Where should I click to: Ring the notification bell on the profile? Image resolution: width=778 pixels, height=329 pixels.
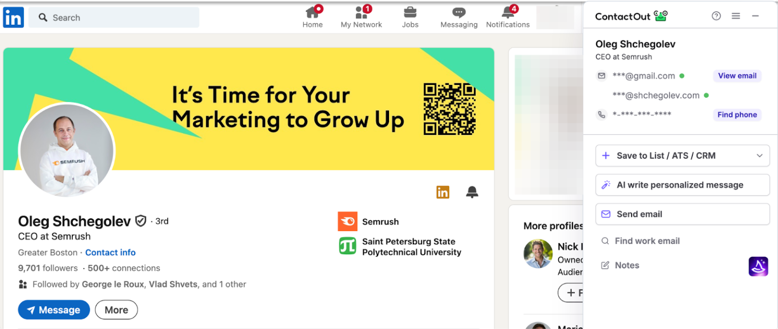472,192
